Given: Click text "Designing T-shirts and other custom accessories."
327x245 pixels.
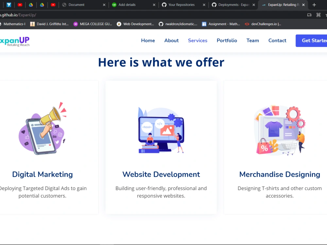Looking at the screenshot, I should click(x=280, y=192).
